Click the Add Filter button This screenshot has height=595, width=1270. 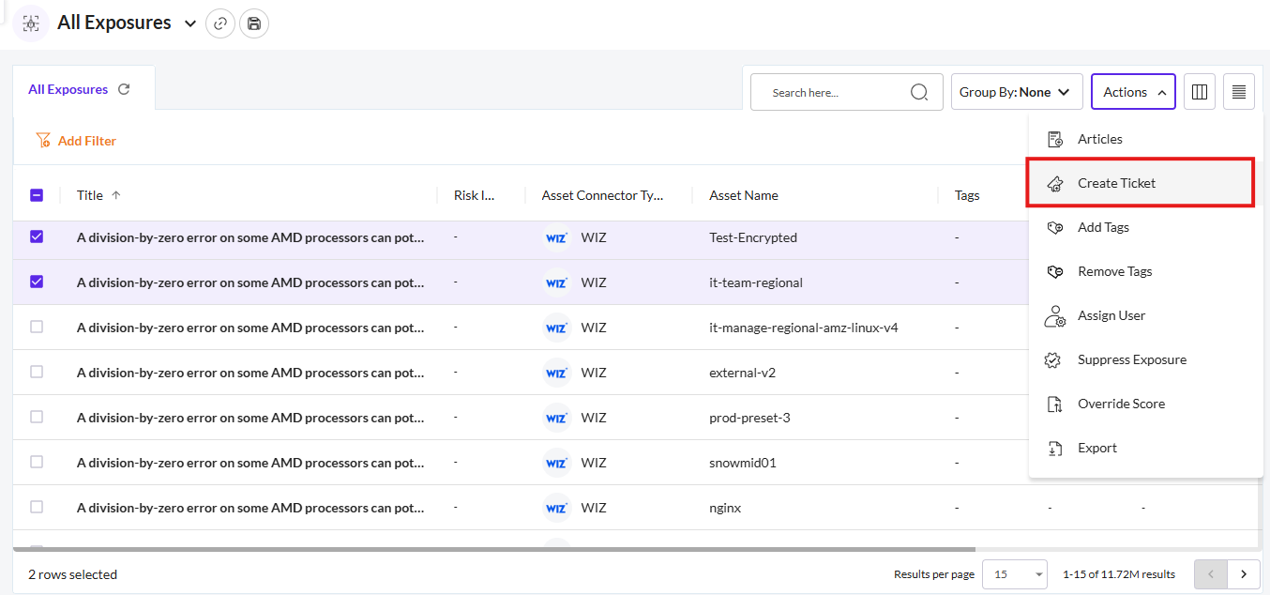coord(76,141)
